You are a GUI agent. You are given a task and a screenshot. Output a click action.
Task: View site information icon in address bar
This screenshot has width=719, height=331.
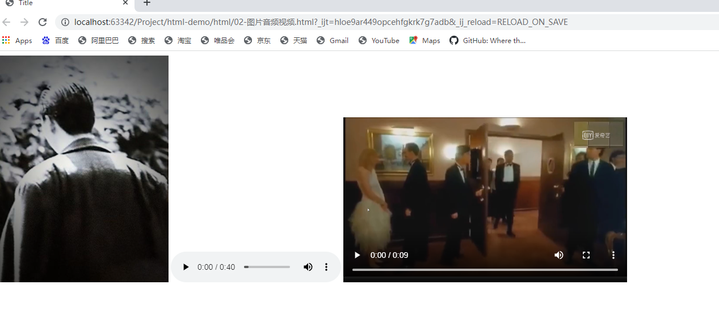pyautogui.click(x=65, y=22)
